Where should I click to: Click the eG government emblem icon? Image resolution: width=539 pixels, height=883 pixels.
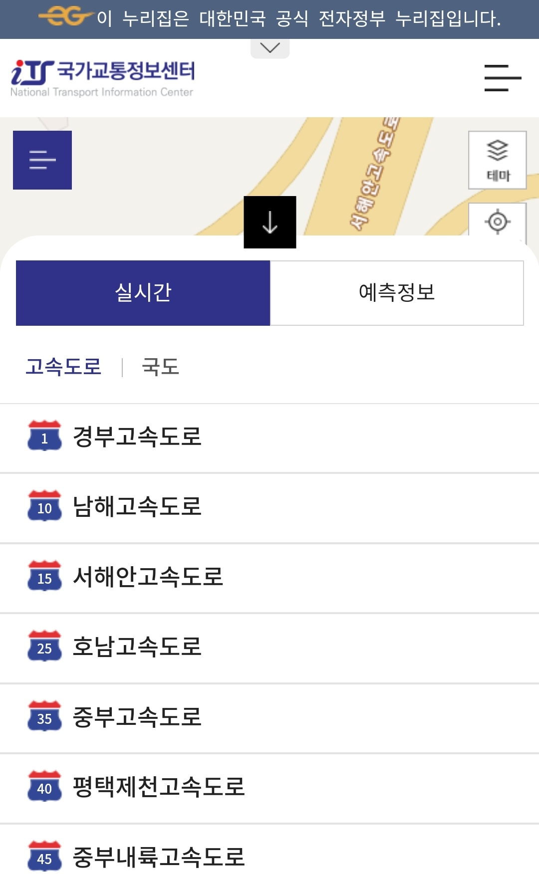pyautogui.click(x=66, y=17)
